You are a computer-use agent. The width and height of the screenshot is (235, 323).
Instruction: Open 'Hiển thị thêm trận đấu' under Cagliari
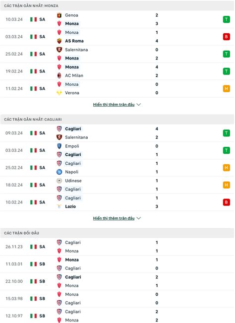point(114,218)
